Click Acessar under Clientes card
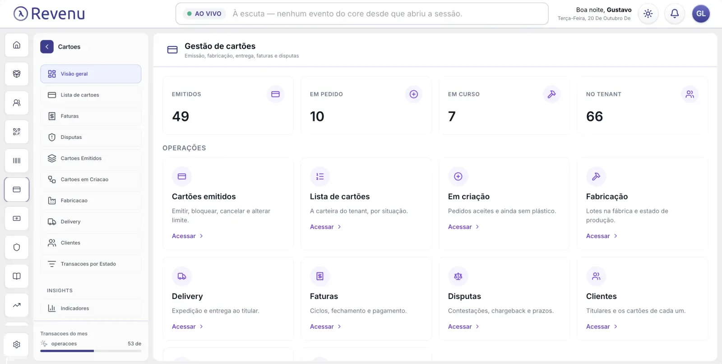Screen dimensions: 722x364 tap(602, 327)
